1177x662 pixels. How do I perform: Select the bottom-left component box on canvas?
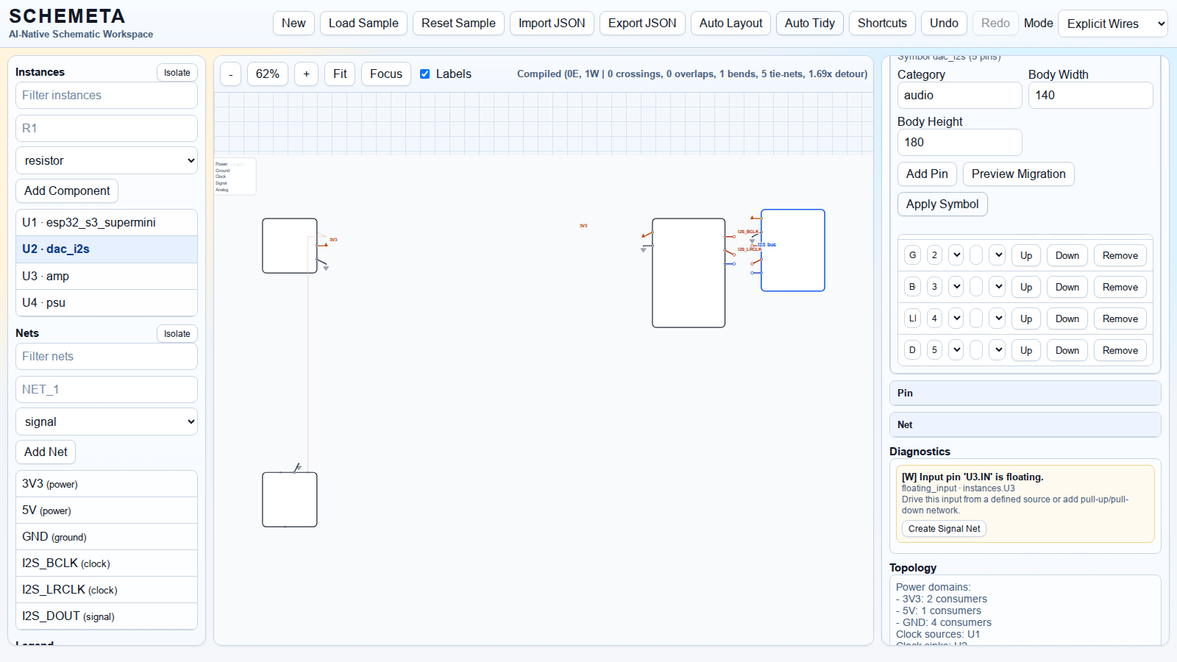(290, 499)
